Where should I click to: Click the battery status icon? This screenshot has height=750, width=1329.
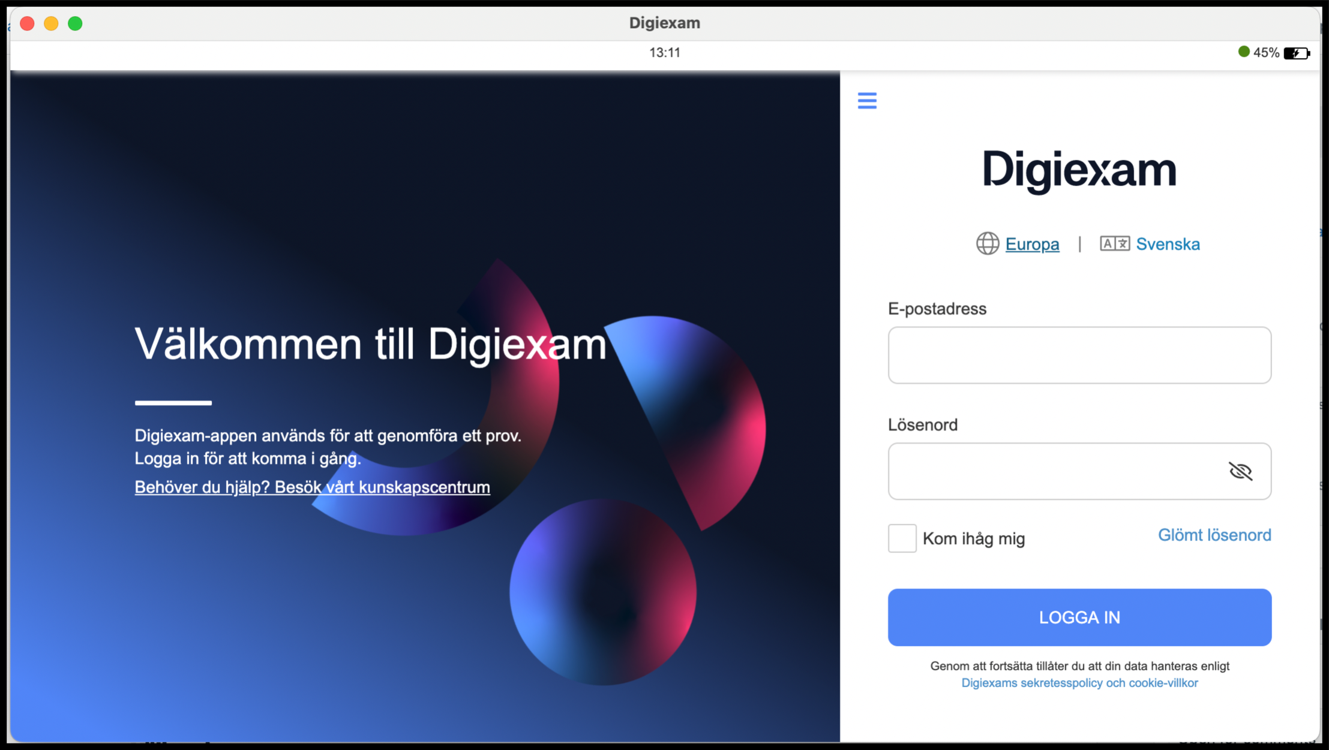click(1297, 53)
